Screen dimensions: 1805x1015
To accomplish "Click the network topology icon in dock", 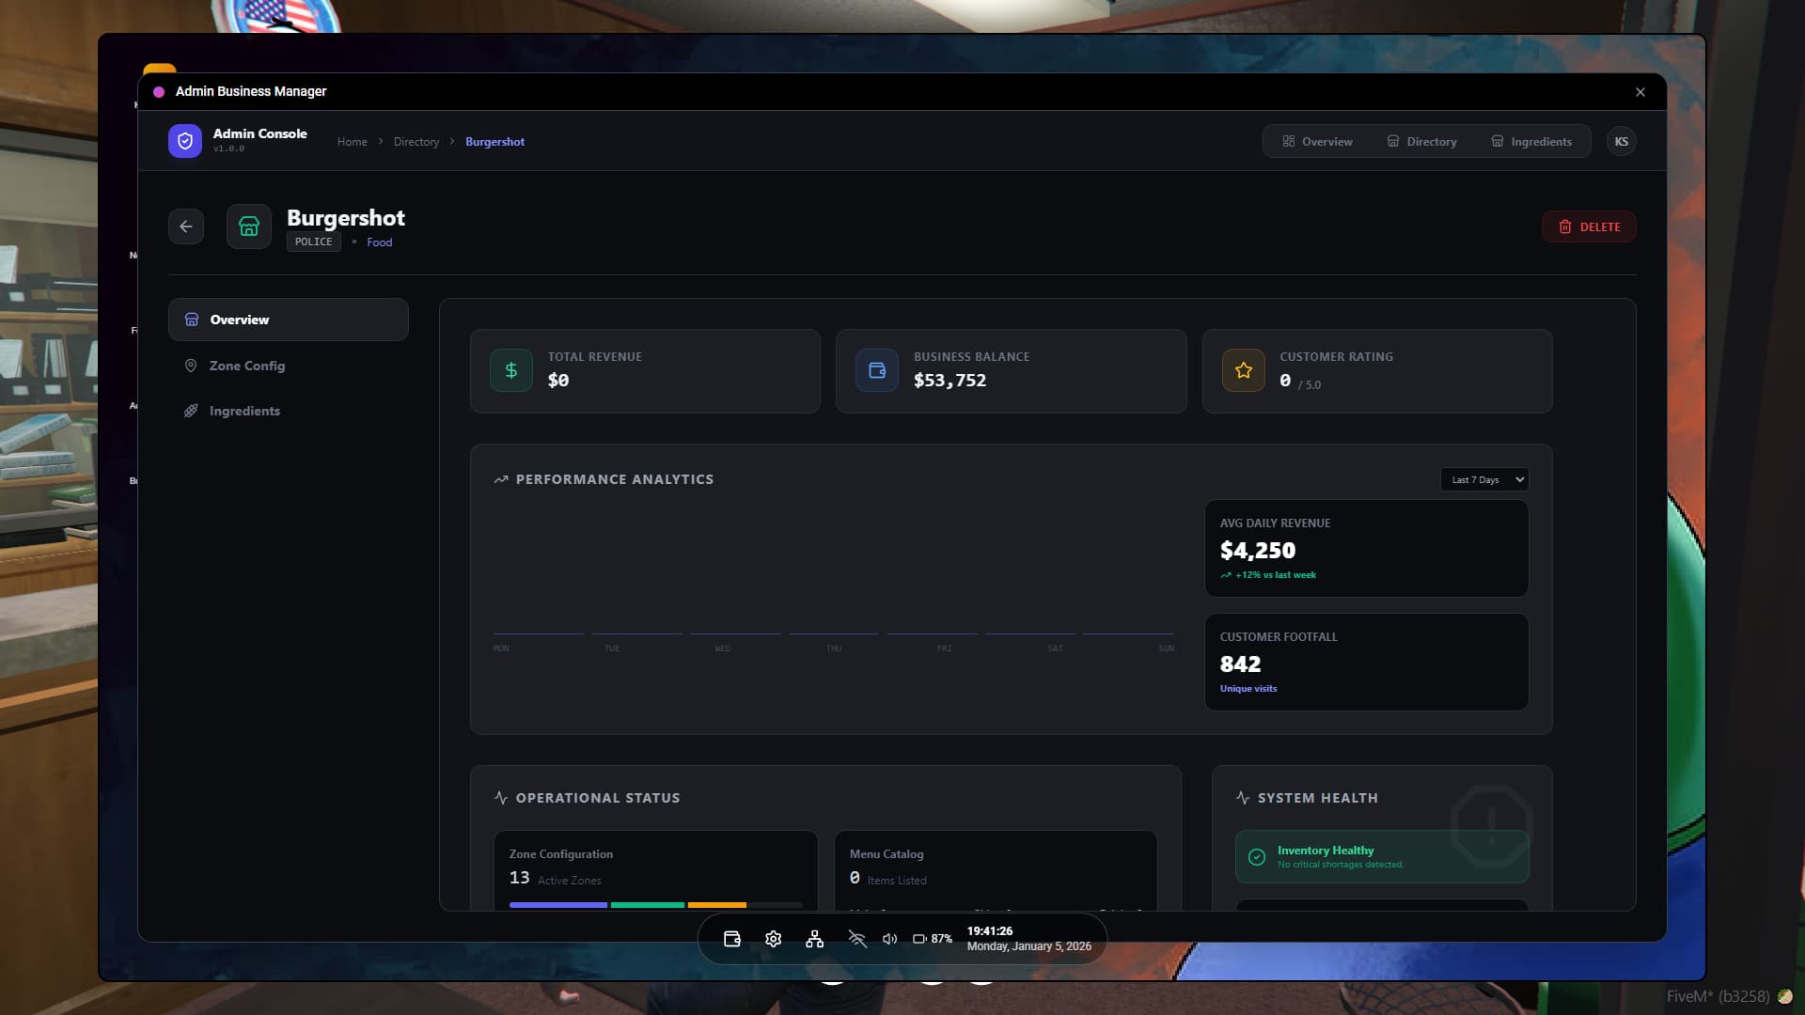I will click(x=815, y=939).
